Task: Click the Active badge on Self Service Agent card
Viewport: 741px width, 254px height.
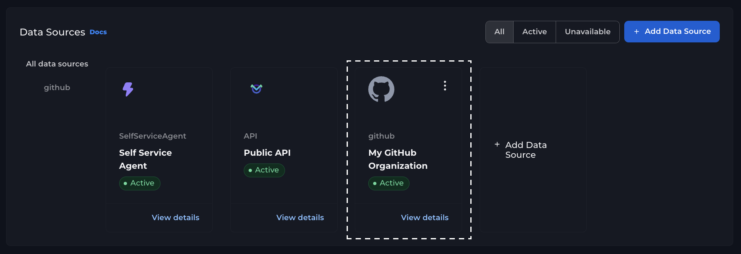Action: click(x=140, y=183)
